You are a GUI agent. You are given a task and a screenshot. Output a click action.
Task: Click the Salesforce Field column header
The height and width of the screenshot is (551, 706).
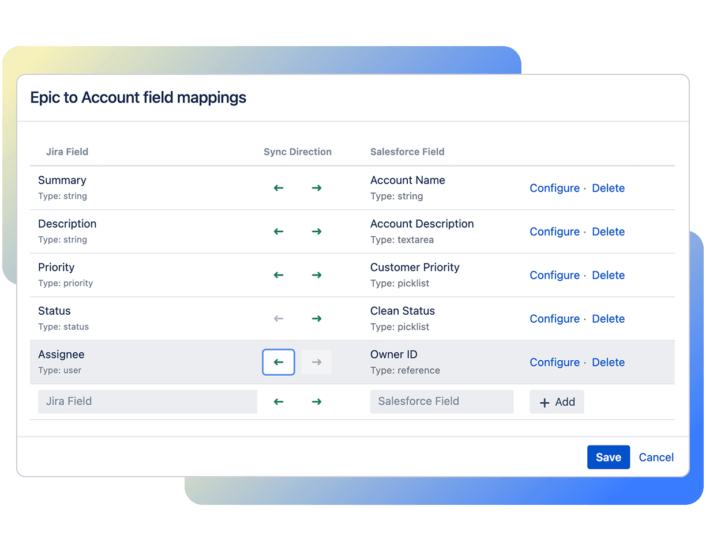coord(407,152)
